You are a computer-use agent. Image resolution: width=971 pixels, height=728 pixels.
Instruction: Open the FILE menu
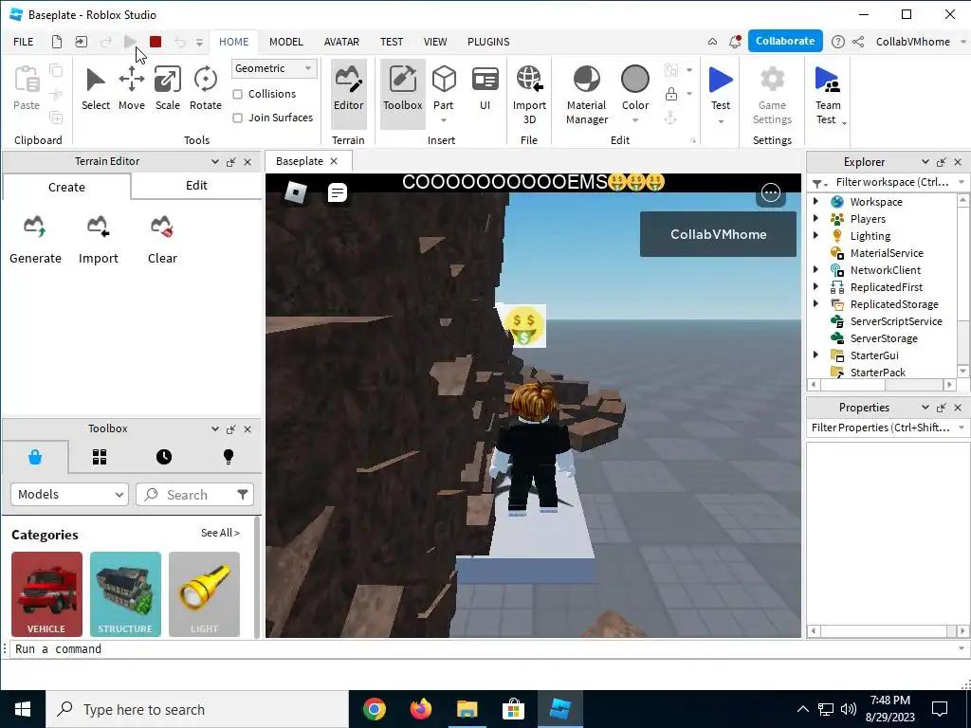[24, 42]
